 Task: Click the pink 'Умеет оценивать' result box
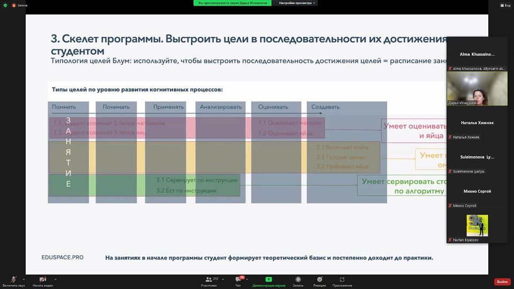pyautogui.click(x=414, y=131)
